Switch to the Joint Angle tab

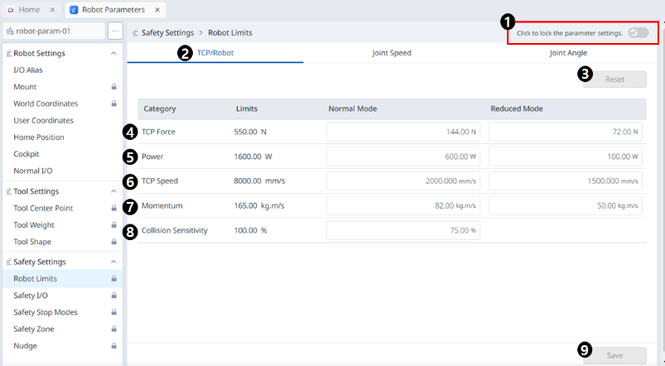coord(568,53)
